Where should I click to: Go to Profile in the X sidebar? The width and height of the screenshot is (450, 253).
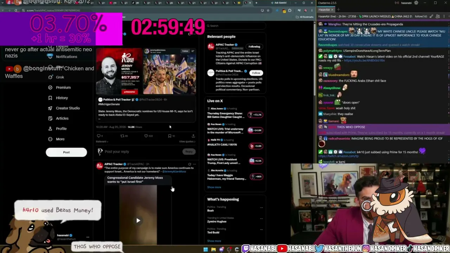tap(57, 129)
